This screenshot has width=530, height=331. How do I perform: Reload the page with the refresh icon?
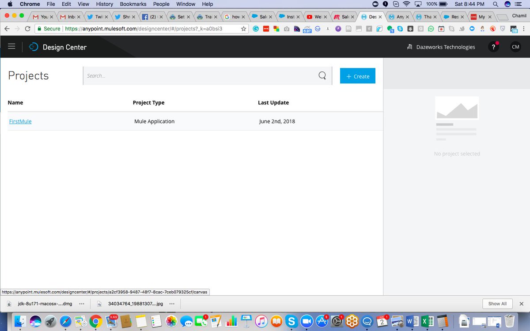pos(27,28)
